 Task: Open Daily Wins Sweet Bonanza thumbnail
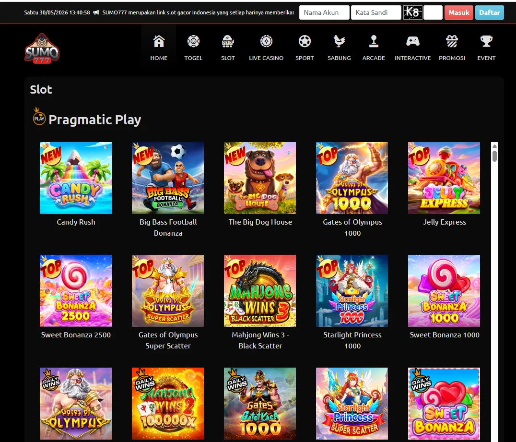(444, 404)
